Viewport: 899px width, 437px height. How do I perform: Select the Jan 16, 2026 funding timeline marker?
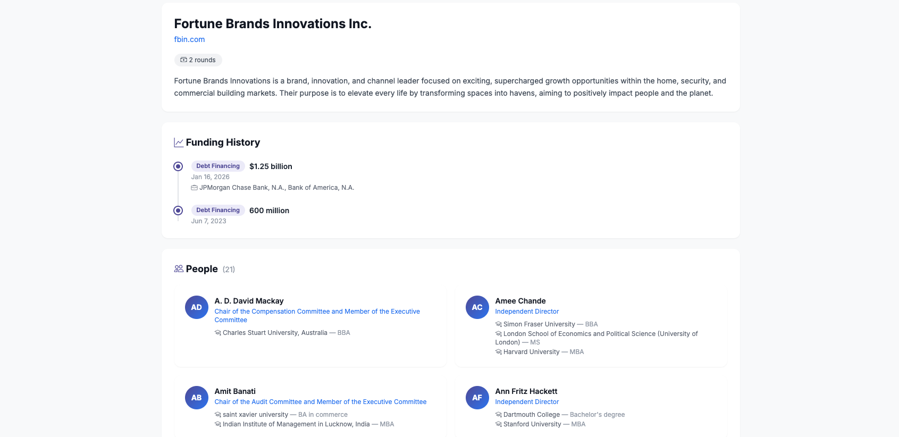pyautogui.click(x=178, y=166)
